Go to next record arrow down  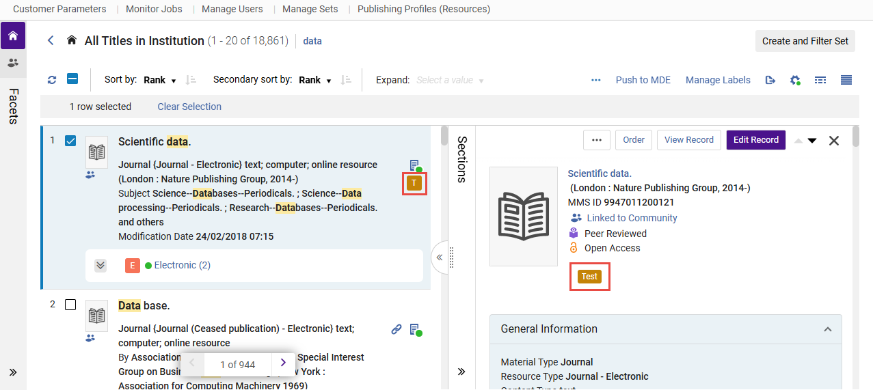(x=812, y=141)
